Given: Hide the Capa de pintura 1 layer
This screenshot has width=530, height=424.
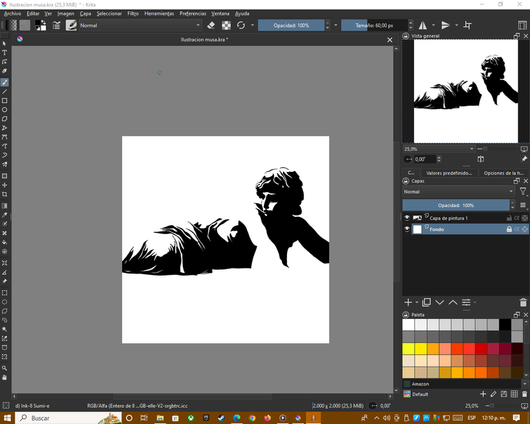Looking at the screenshot, I should [407, 218].
